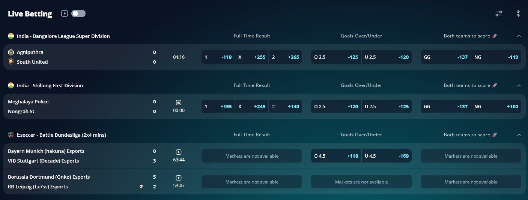The width and height of the screenshot is (528, 200).
Task: Play the Bayern Munich vs Stuttgart stream
Action: click(x=179, y=152)
